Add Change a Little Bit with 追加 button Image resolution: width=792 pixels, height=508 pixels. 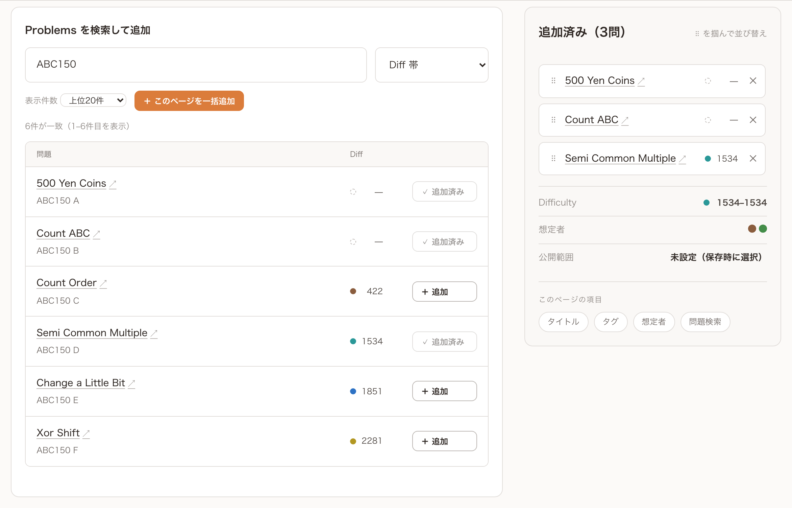pyautogui.click(x=444, y=391)
